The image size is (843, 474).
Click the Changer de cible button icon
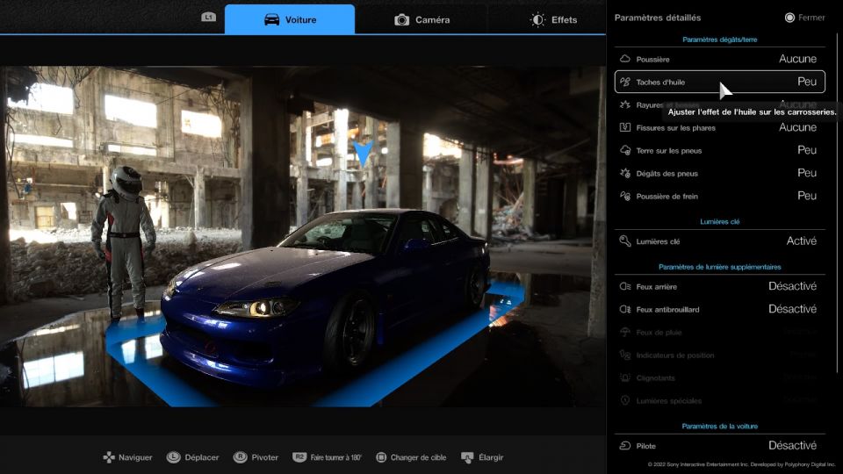pos(381,457)
